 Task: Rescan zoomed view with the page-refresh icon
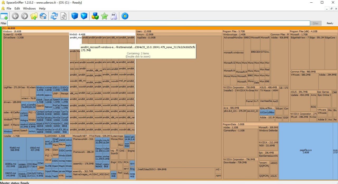[x=64, y=16]
